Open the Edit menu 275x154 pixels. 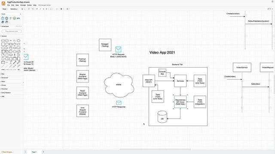[12, 5]
